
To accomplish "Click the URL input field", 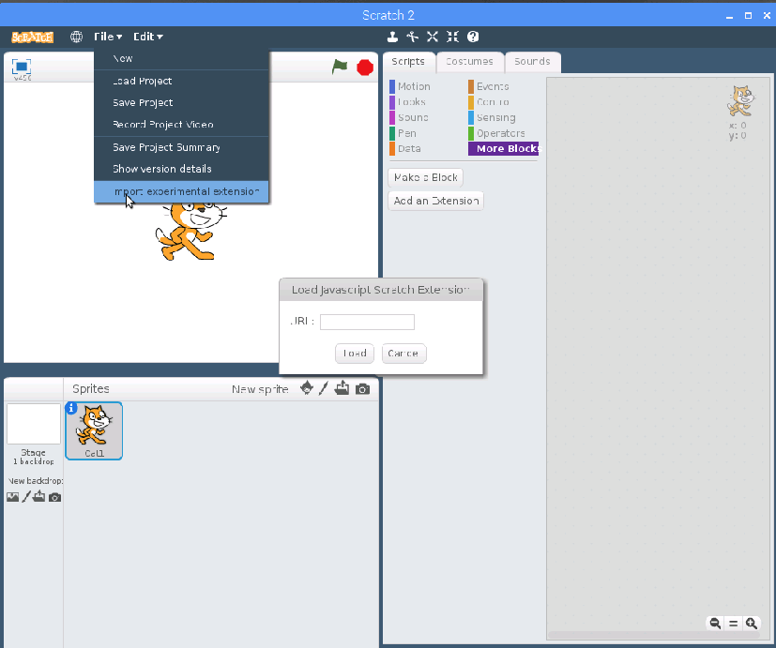I will (x=367, y=322).
